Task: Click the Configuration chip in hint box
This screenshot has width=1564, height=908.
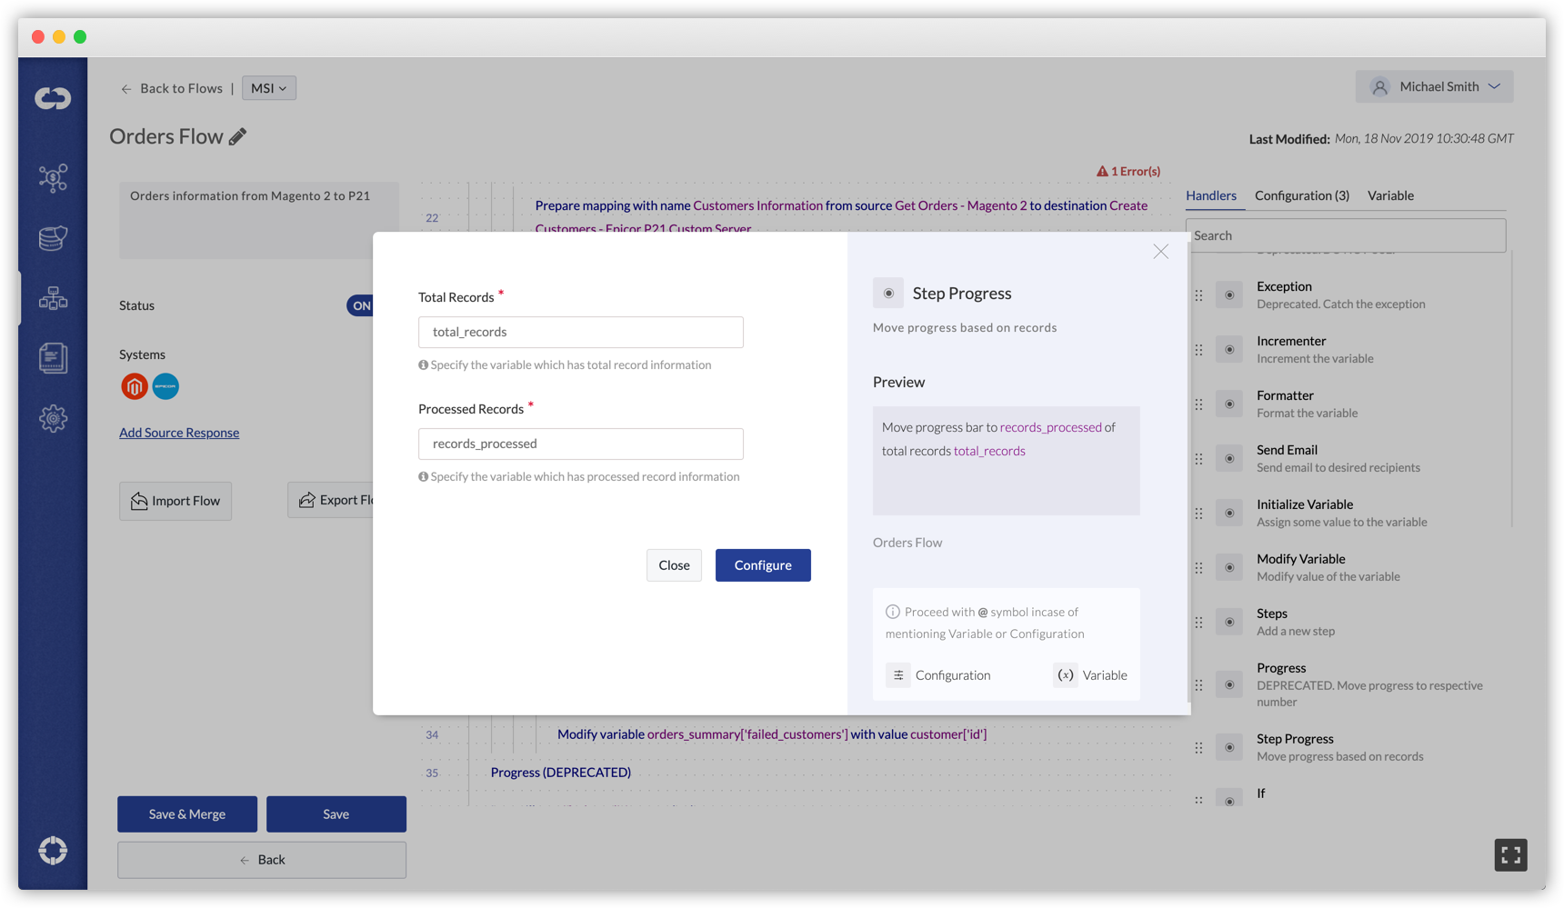Action: point(938,675)
